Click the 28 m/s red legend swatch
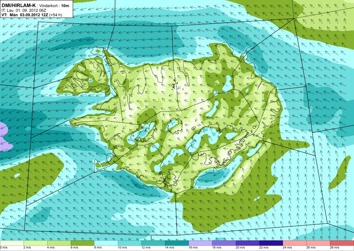Image resolution: width=354 pixels, height=251 pixels. point(342,243)
